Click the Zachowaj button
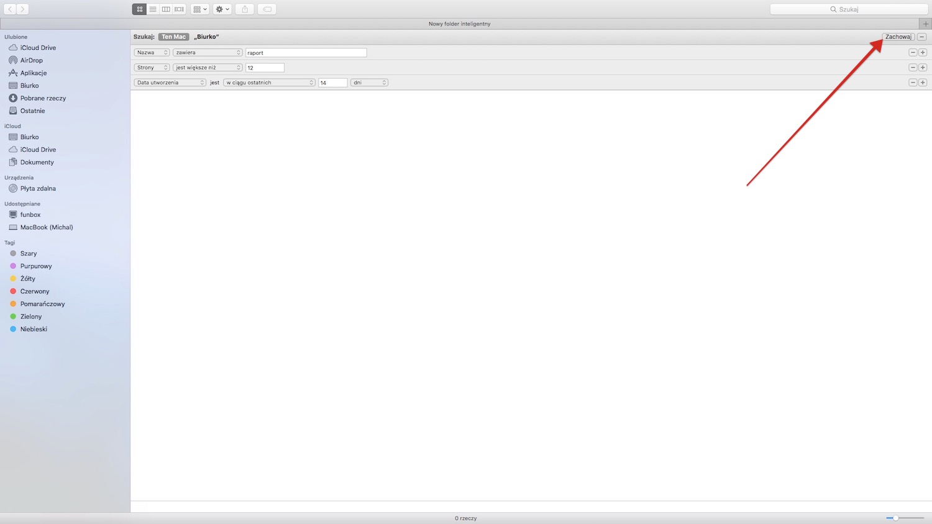This screenshot has height=524, width=932. click(898, 37)
